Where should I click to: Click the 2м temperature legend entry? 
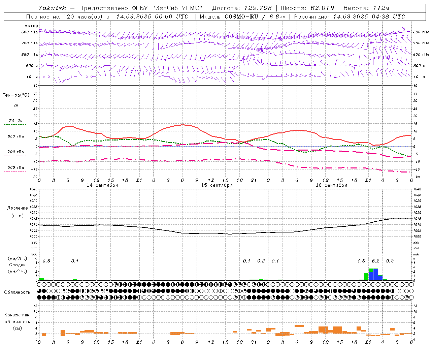pyautogui.click(x=16, y=105)
